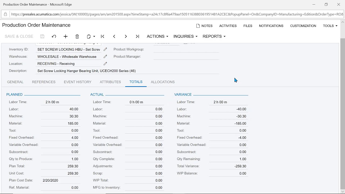Click Planned Labor Time 2 h 00 m
345x194 pixels.
[x=61, y=102]
